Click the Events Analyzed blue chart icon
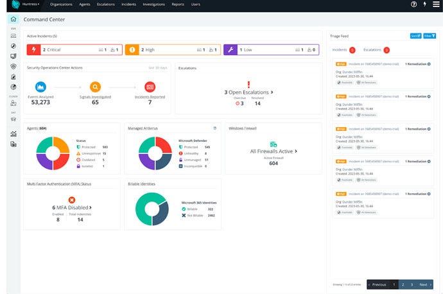This screenshot has height=294, width=443. coord(40,87)
